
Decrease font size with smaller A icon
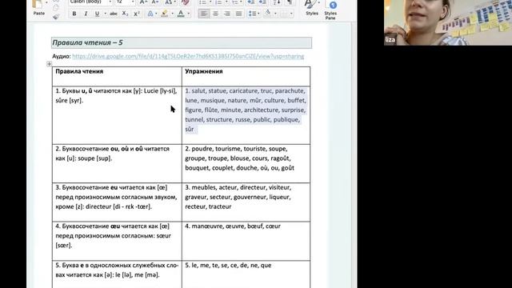point(155,2)
